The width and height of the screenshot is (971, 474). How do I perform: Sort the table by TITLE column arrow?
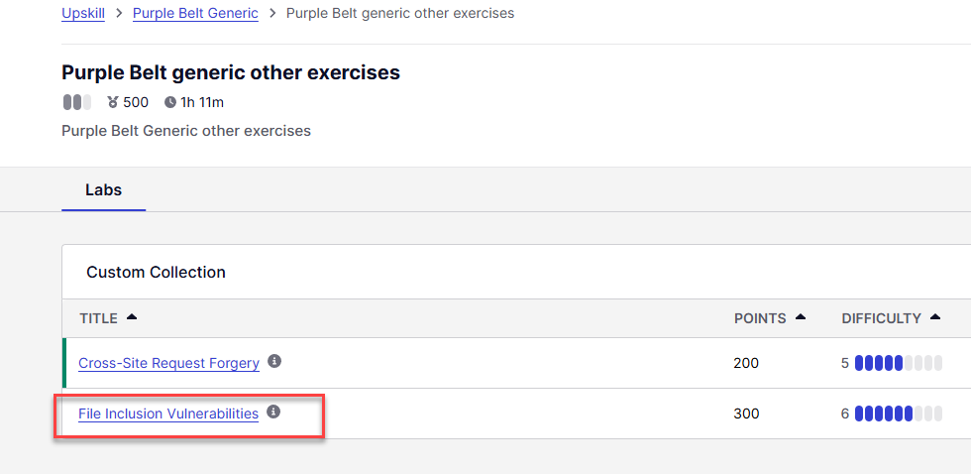(132, 318)
